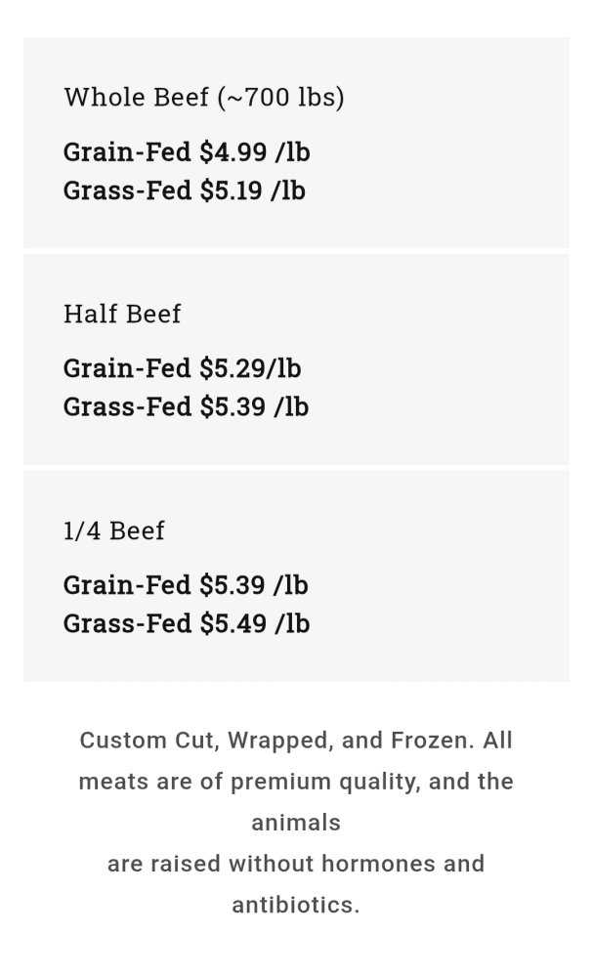The image size is (593, 977).
Task: Click the word "All" after "Frozen."
Action: [x=497, y=741]
